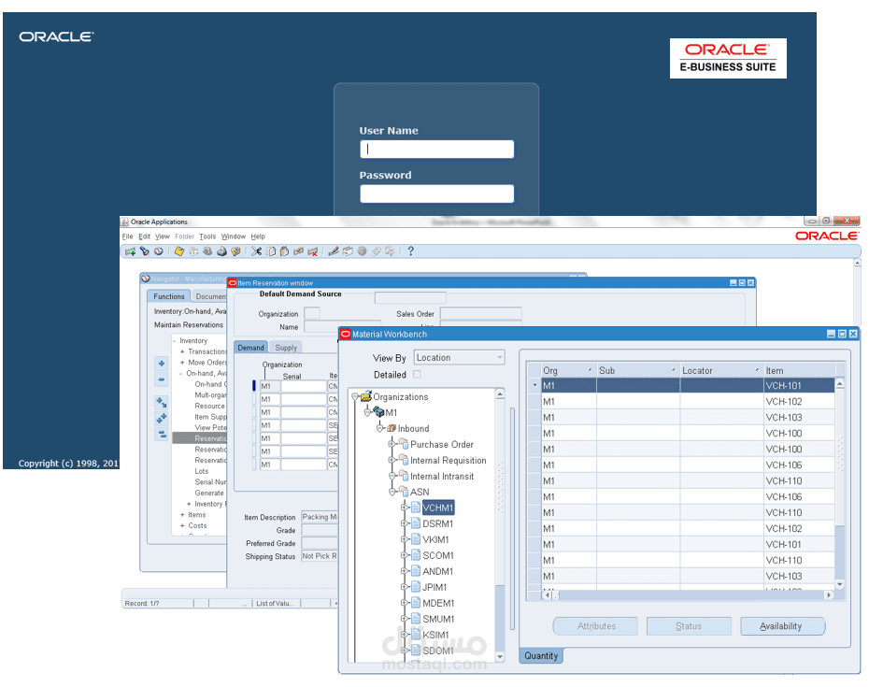Open the Show Navigator compass icon
The image size is (869, 687).
pos(159,251)
